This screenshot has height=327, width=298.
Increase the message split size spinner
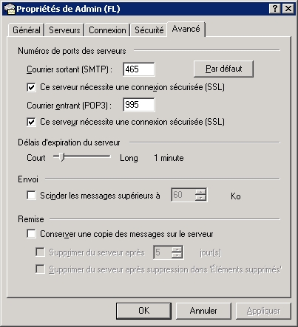201,192
